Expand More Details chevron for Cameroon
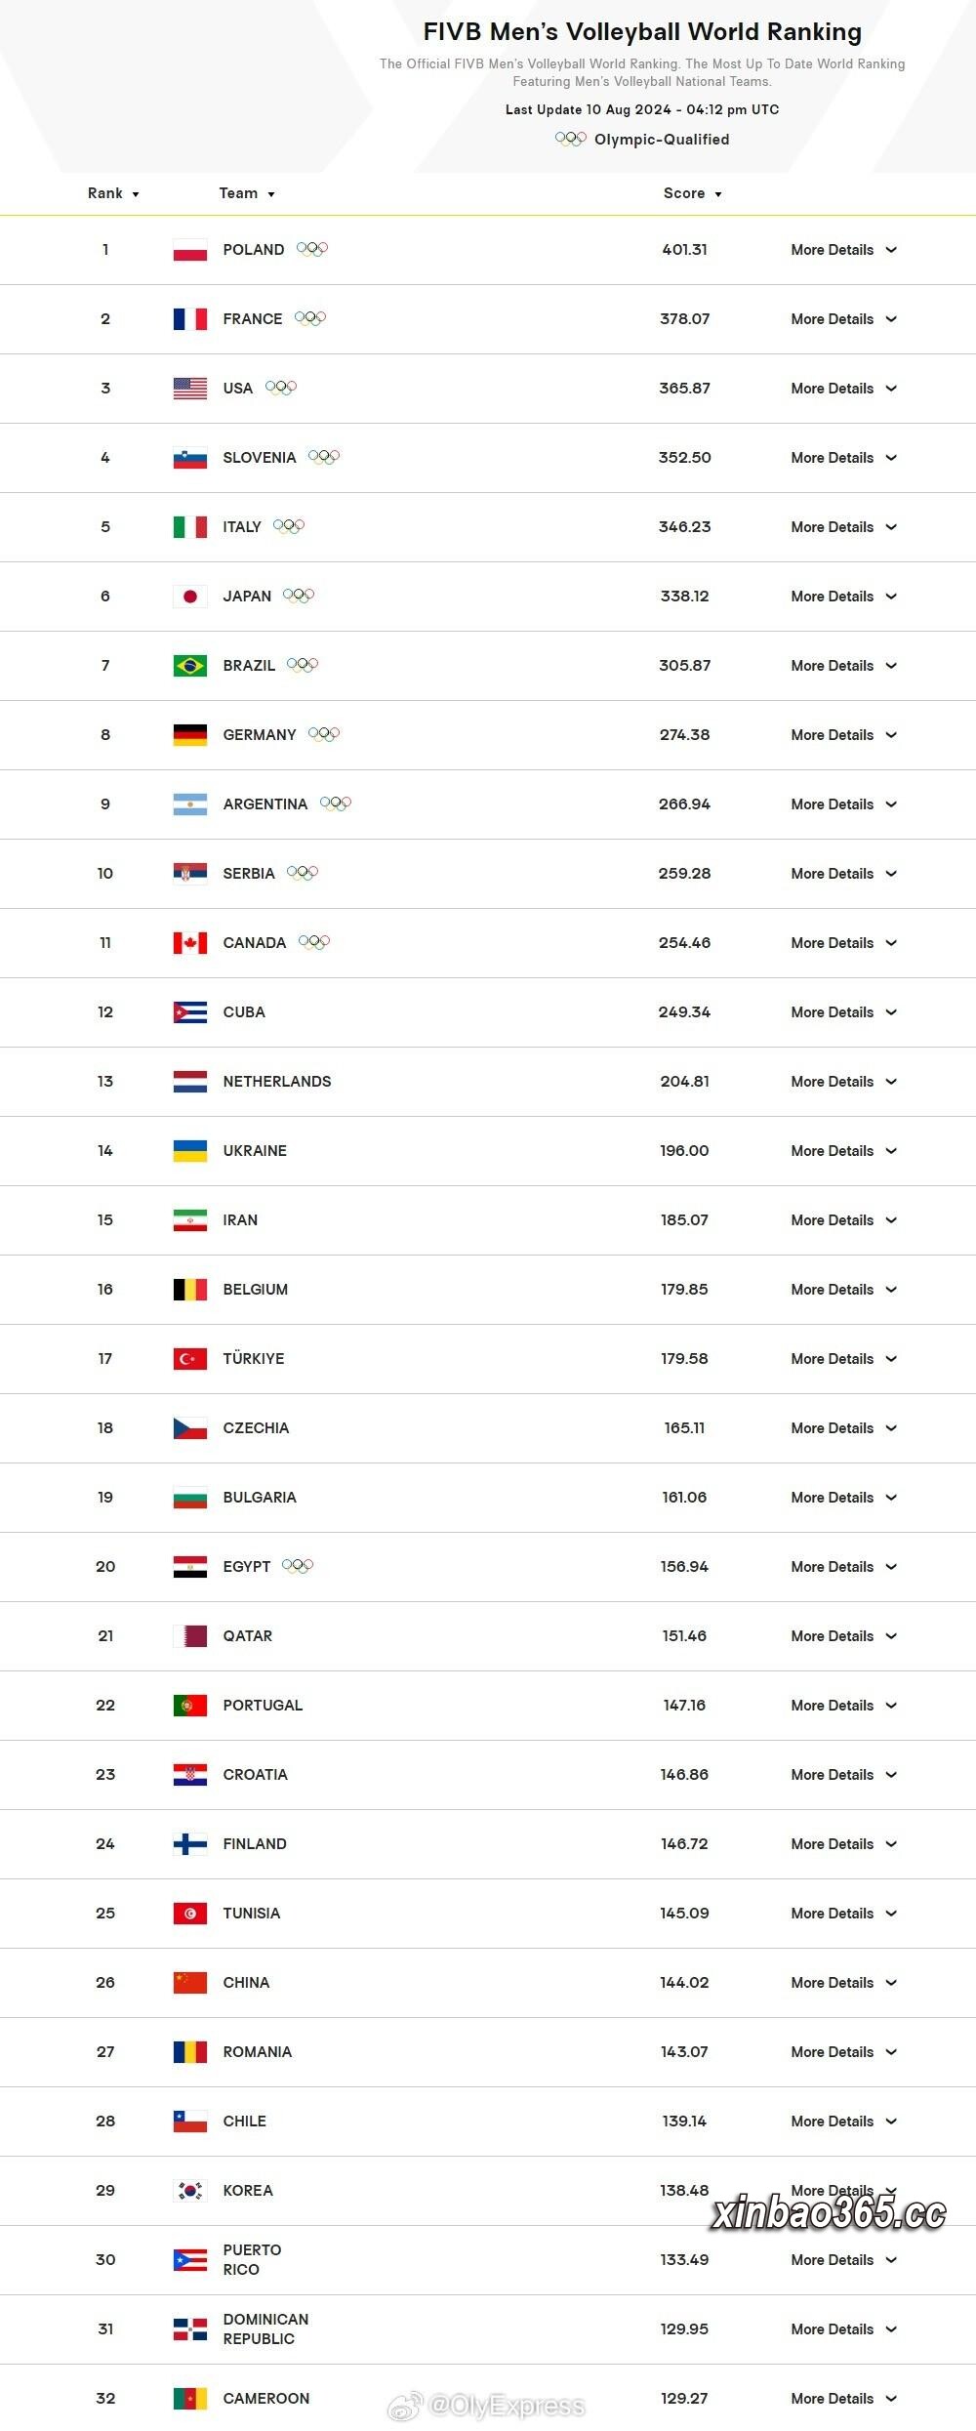Screen dimensions: 976x2431 pos(891,2399)
